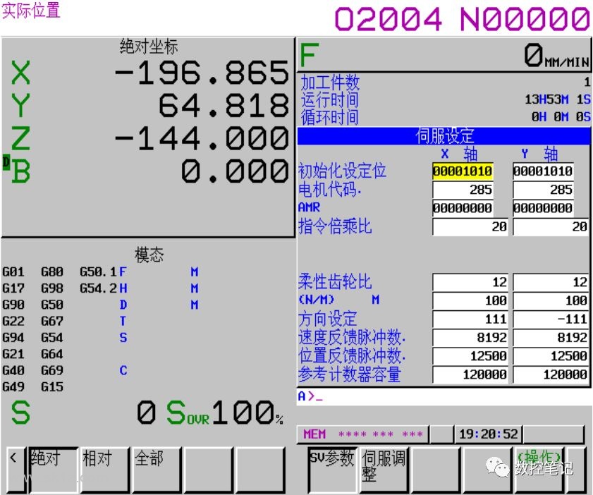
Task: Select X axis 位置反馈脉冲数 value 12500
Action: [x=470, y=356]
